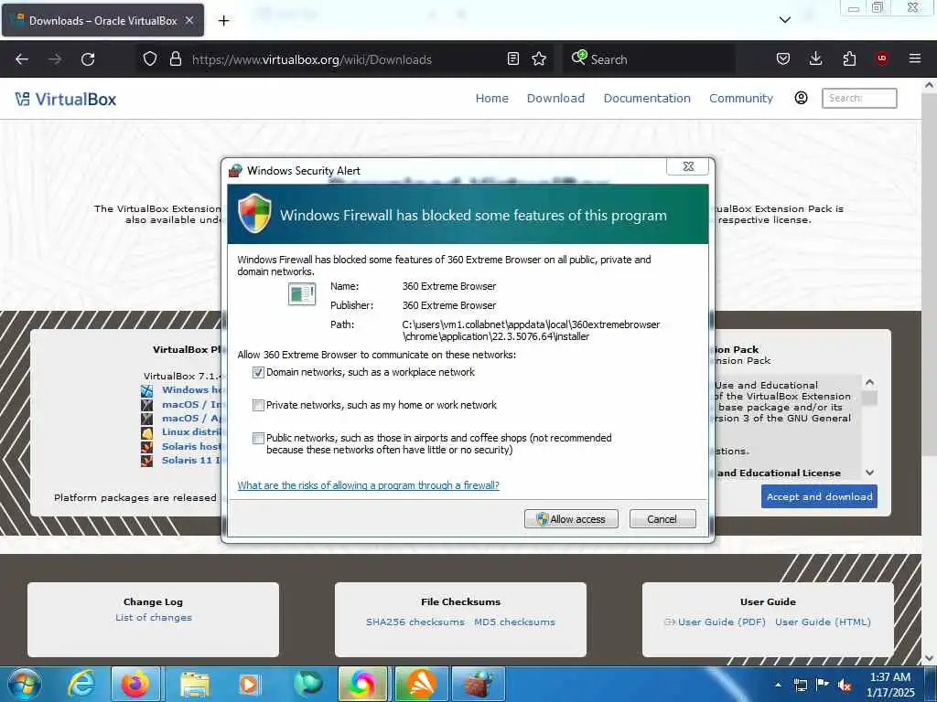937x702 pixels.
Task: Open Solaris 11 IPS download link
Action: point(191,461)
